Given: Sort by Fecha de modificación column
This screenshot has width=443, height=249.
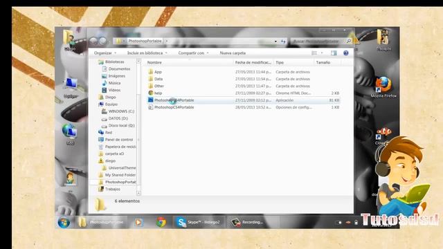Looking at the screenshot, I should pyautogui.click(x=253, y=62).
